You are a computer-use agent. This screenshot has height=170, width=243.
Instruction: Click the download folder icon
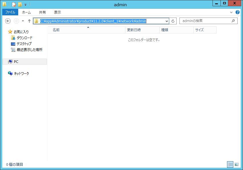click(x=13, y=38)
